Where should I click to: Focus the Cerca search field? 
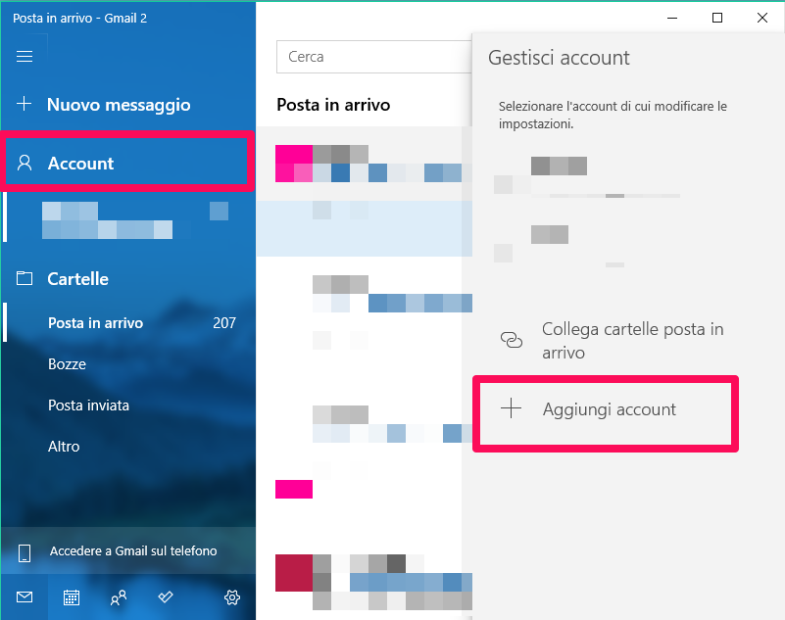374,57
